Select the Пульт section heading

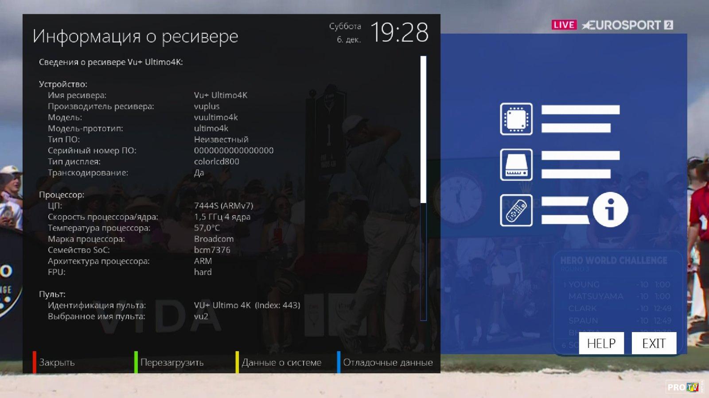[x=52, y=294]
